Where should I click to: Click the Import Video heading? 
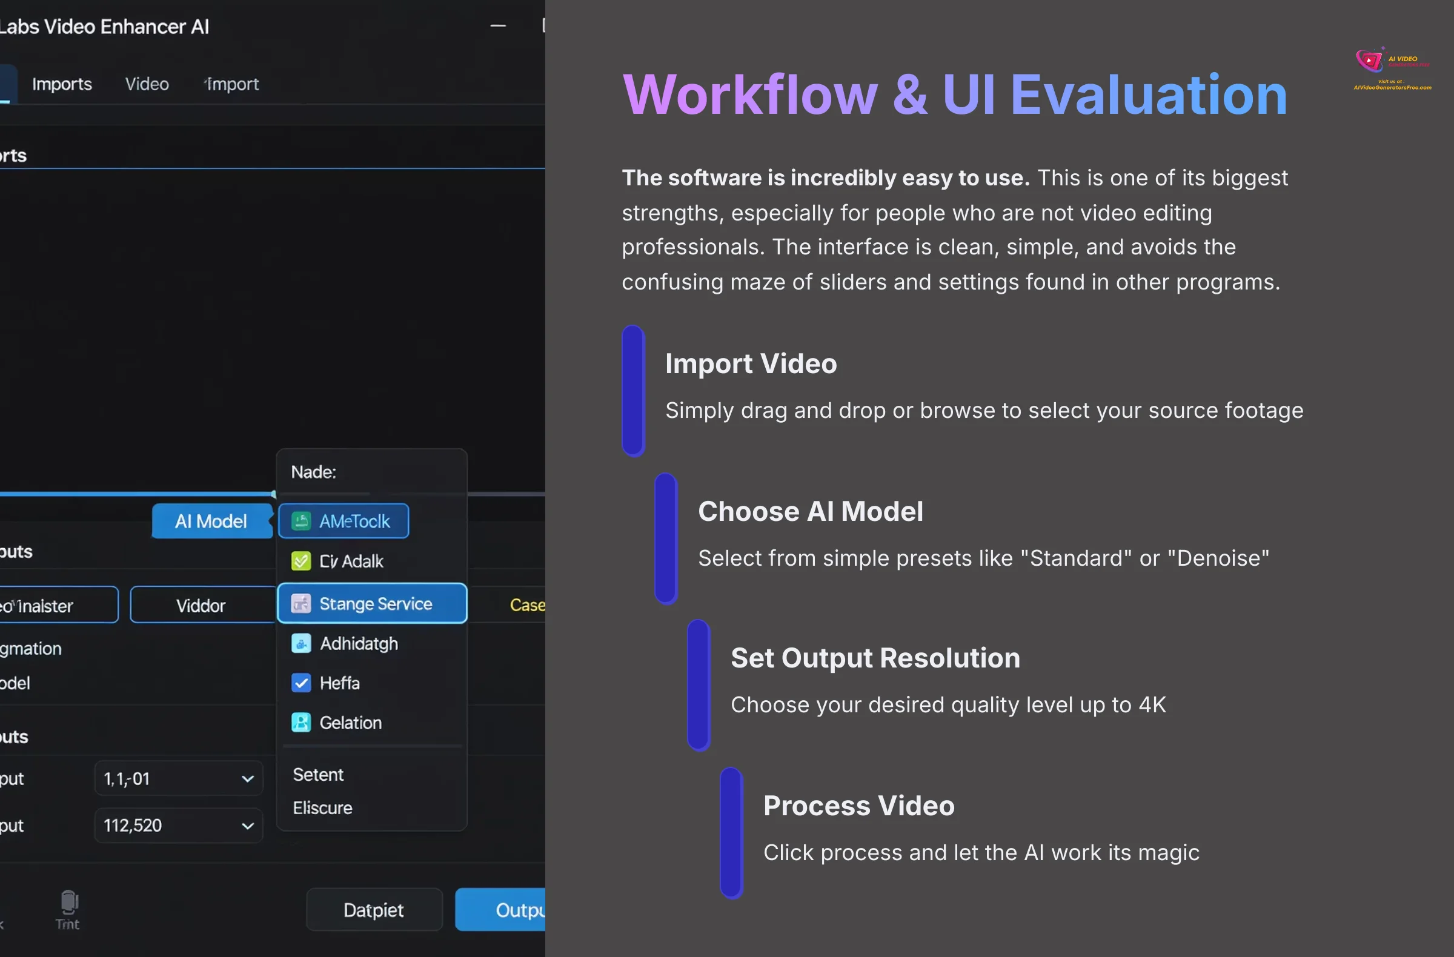751,364
